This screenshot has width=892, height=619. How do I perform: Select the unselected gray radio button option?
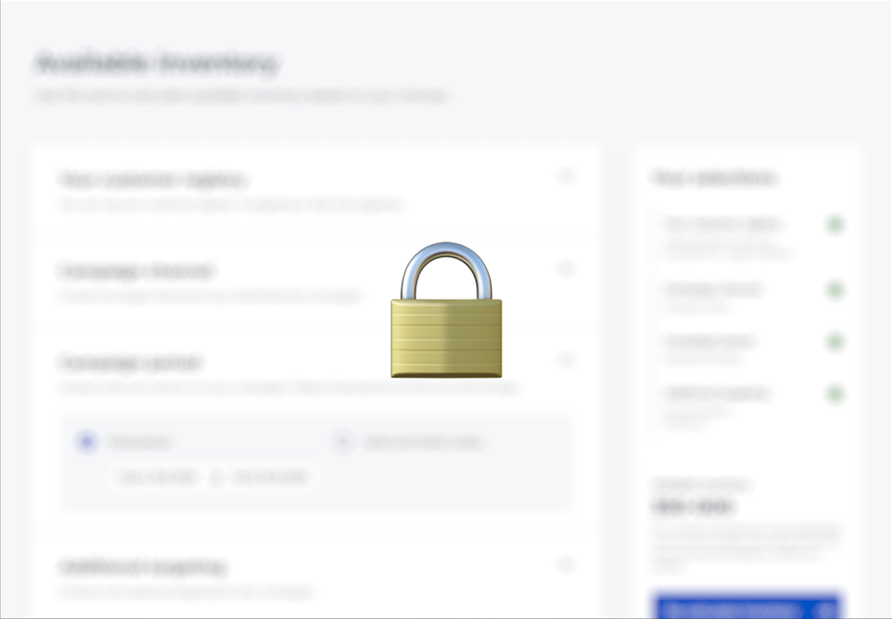click(343, 441)
